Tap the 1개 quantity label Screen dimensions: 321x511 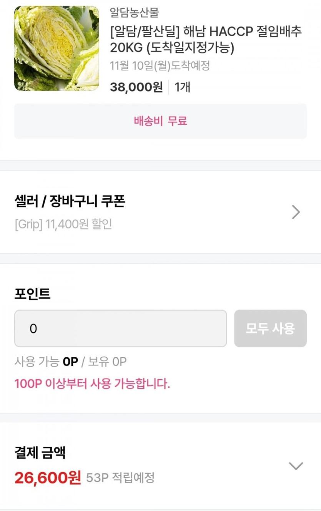[x=182, y=87]
